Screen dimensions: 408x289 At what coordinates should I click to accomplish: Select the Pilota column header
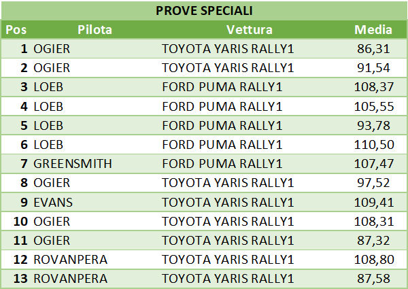pyautogui.click(x=95, y=30)
